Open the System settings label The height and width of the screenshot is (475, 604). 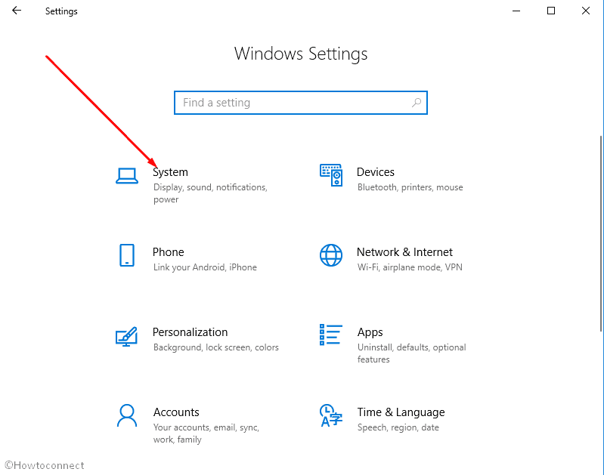coord(170,172)
